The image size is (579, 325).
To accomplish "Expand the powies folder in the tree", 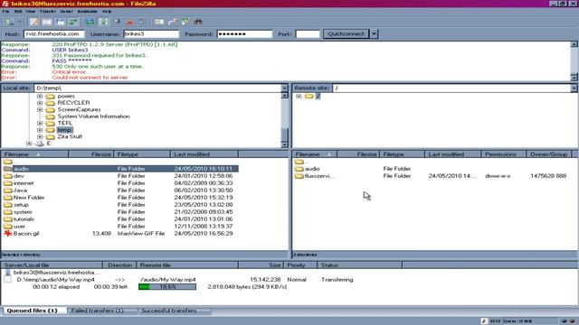I will [x=40, y=97].
